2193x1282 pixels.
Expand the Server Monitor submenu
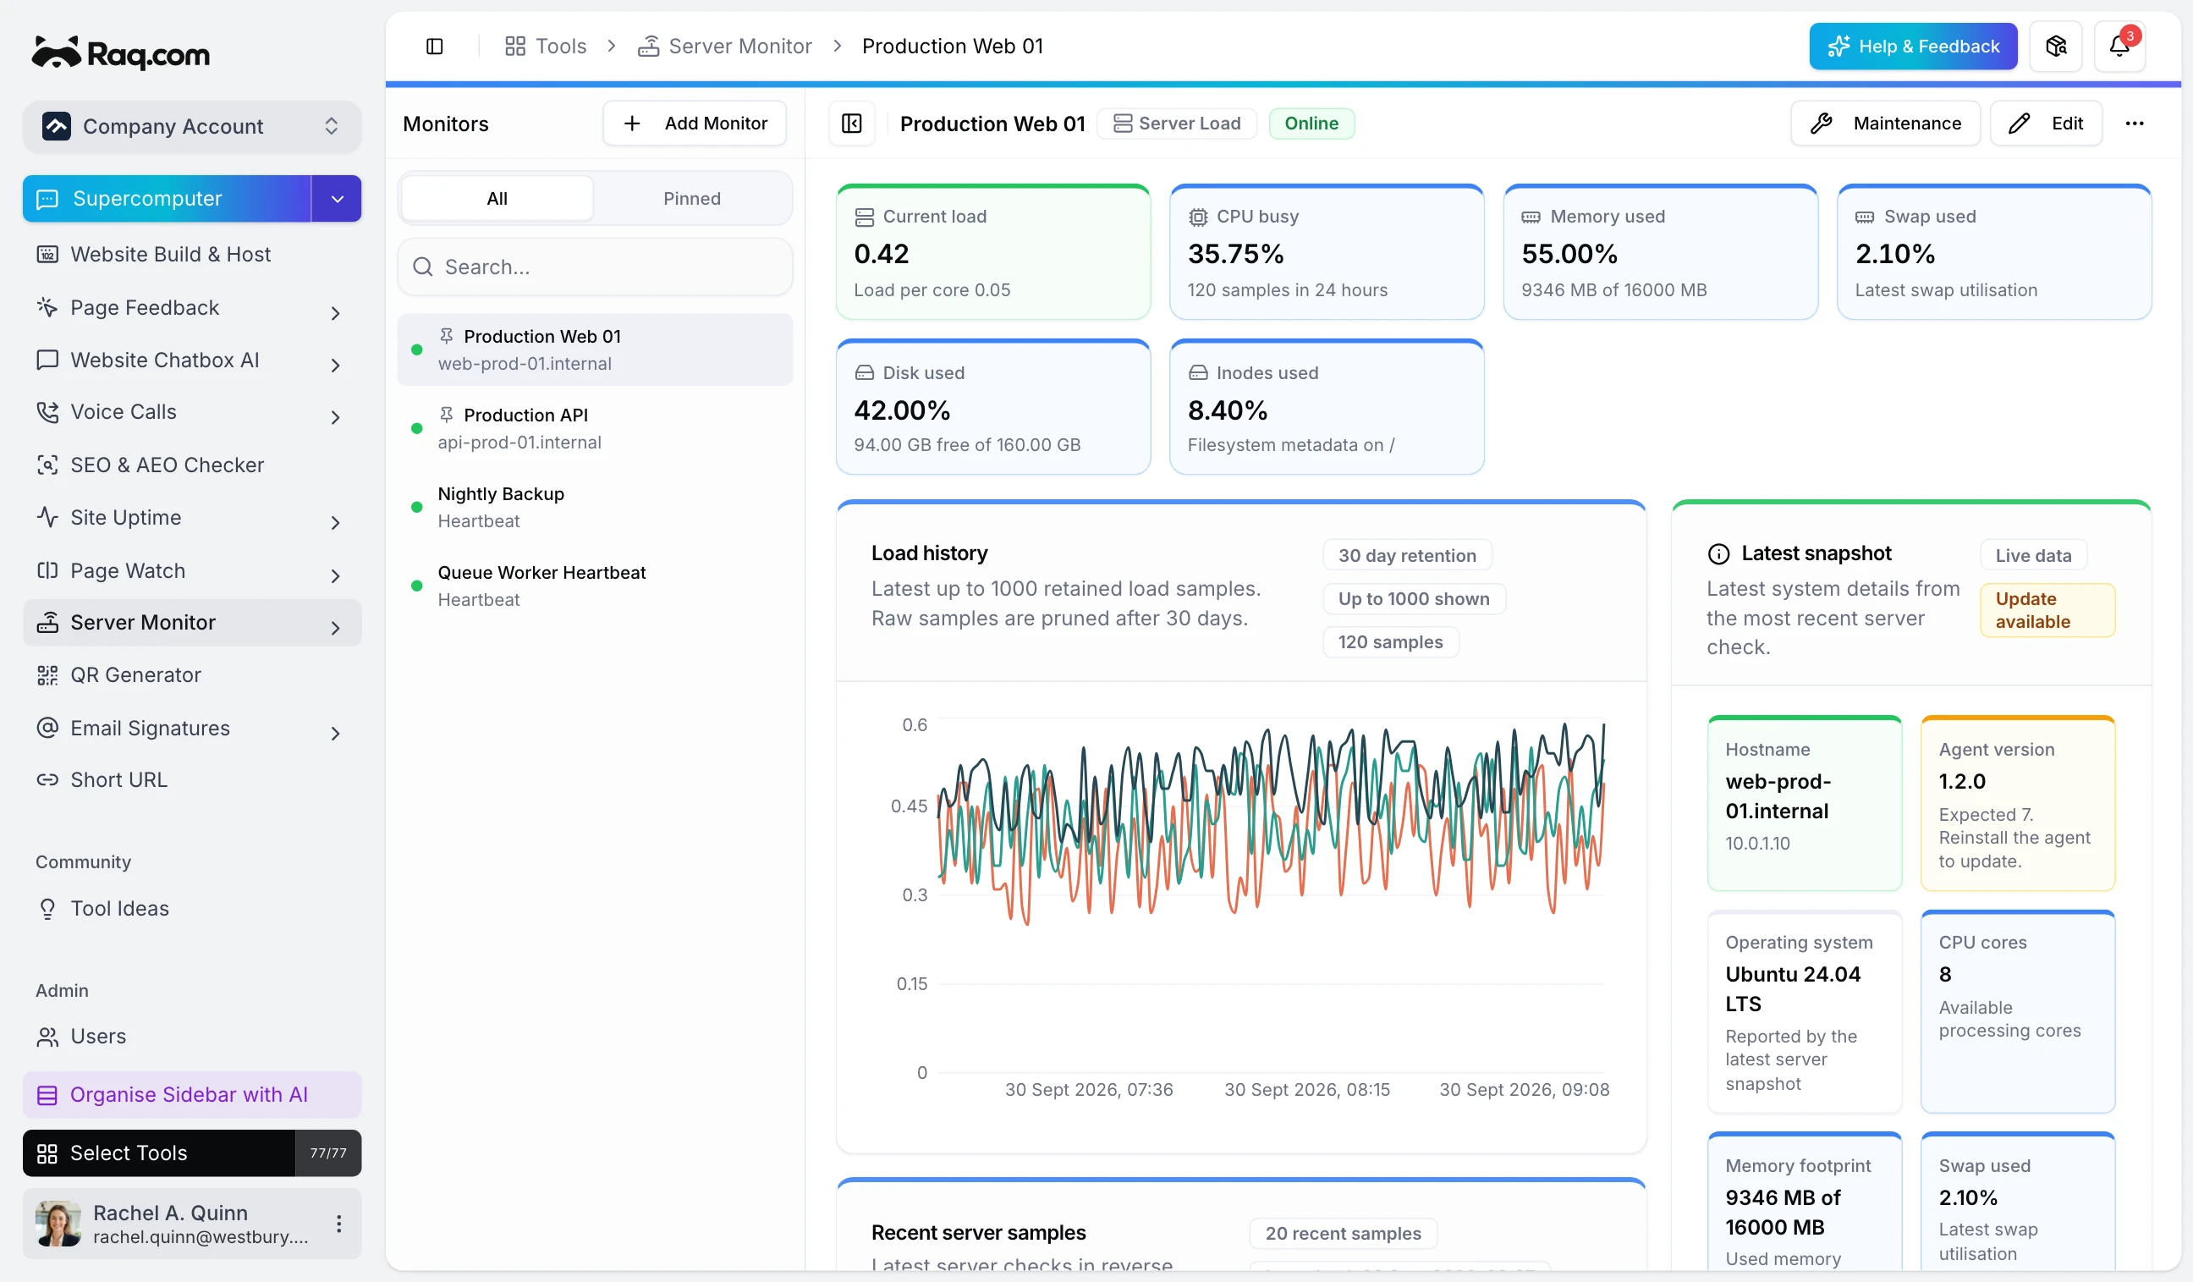(335, 628)
